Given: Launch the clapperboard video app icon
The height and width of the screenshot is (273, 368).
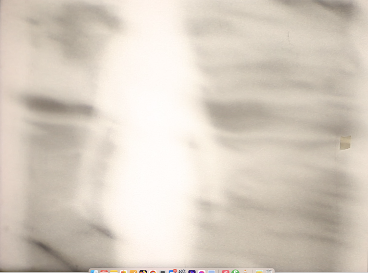Looking at the screenshot, I should pos(182,271).
